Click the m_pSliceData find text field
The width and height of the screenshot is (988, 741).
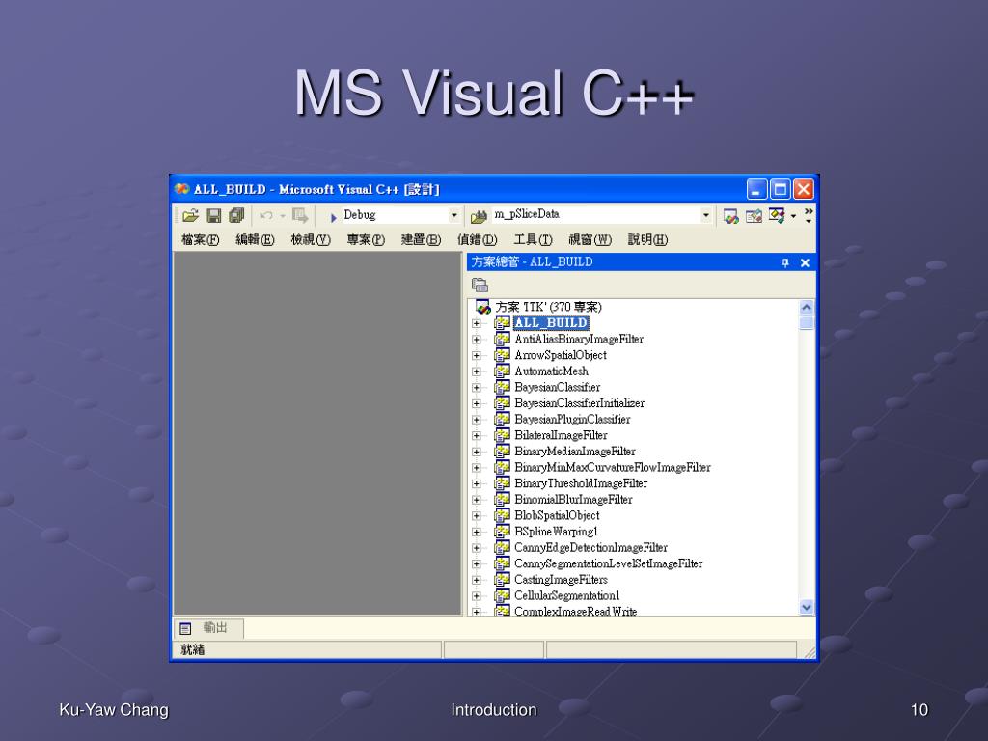pos(596,215)
